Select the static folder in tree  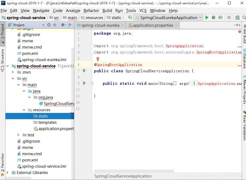pos(40,116)
